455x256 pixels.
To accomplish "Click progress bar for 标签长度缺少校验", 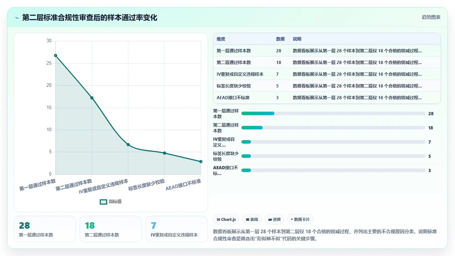I will tap(333, 156).
